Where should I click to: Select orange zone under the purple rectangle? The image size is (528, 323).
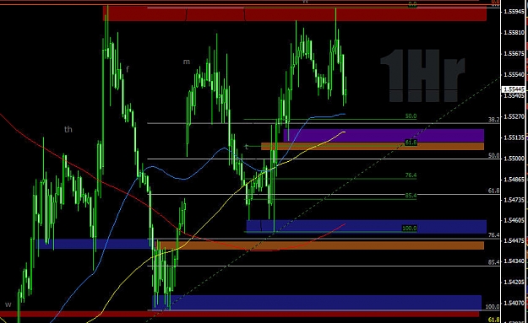click(373, 146)
